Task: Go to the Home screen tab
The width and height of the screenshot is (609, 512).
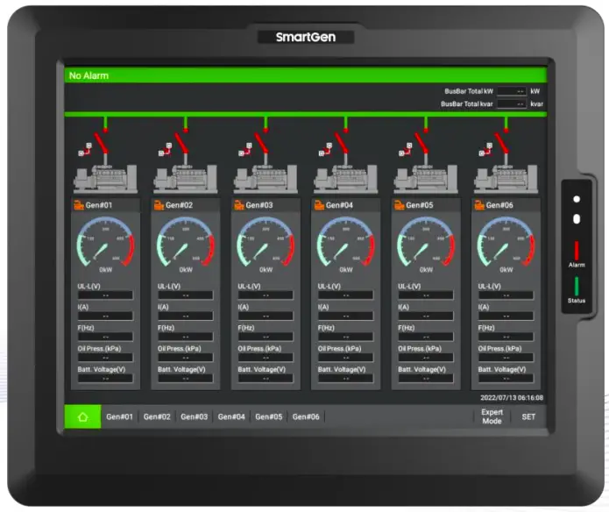Action: [x=82, y=416]
